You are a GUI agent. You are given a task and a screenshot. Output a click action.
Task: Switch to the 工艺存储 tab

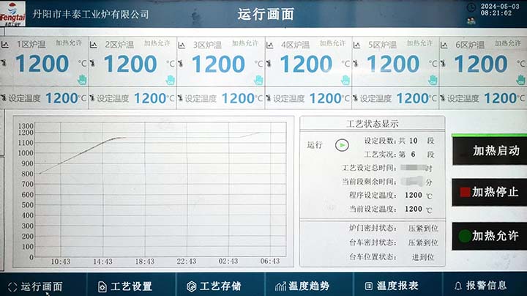tap(213, 286)
